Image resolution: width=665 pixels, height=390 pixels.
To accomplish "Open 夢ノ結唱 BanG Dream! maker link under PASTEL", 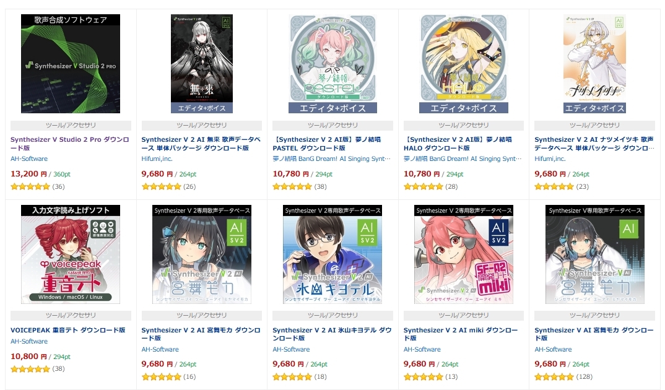I will [331, 158].
